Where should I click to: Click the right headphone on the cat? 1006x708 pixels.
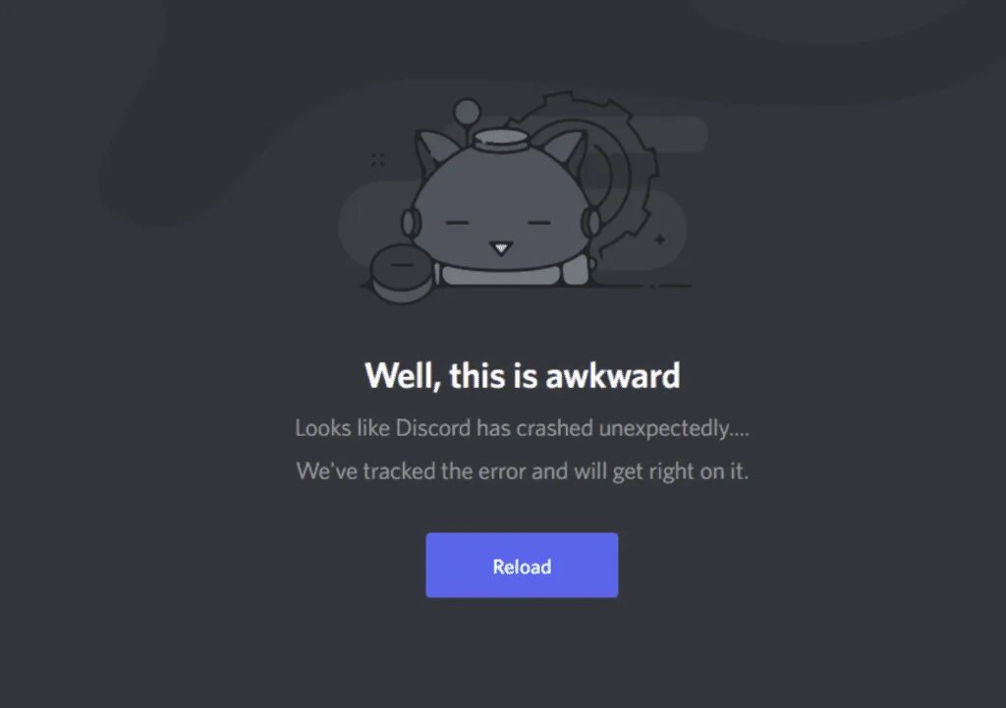click(590, 223)
